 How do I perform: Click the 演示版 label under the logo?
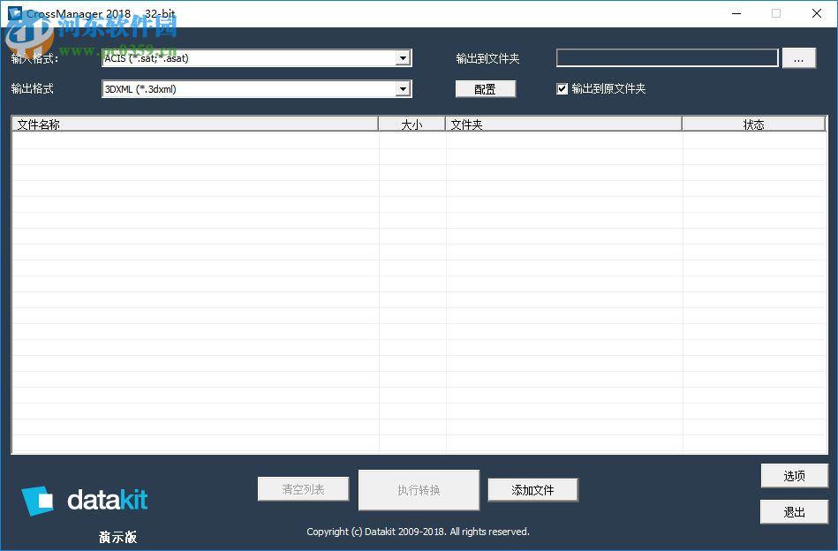click(x=117, y=536)
